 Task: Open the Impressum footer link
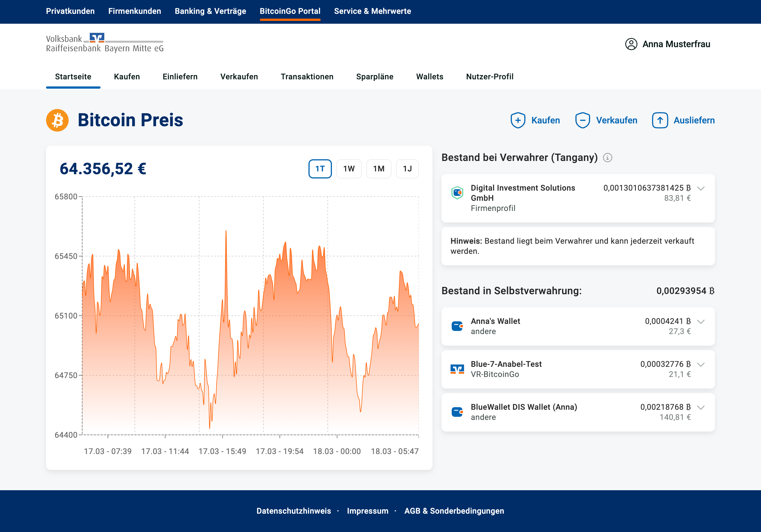click(x=367, y=511)
